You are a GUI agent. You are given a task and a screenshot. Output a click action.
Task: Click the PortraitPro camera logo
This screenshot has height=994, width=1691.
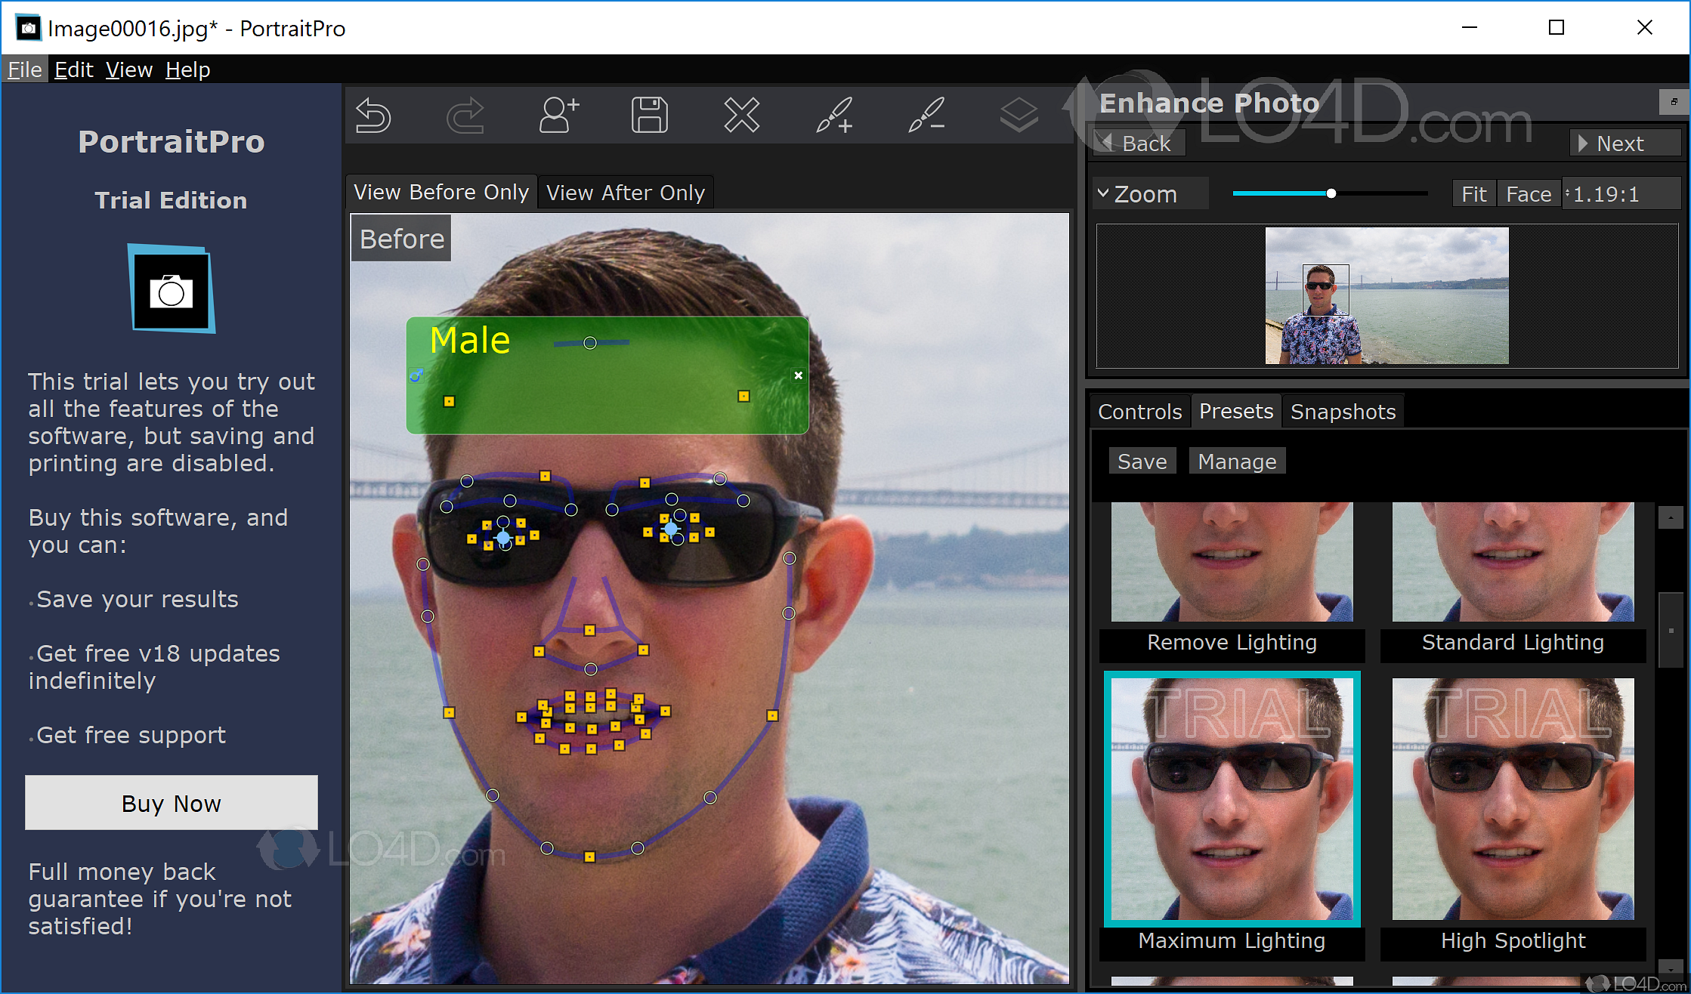172,289
